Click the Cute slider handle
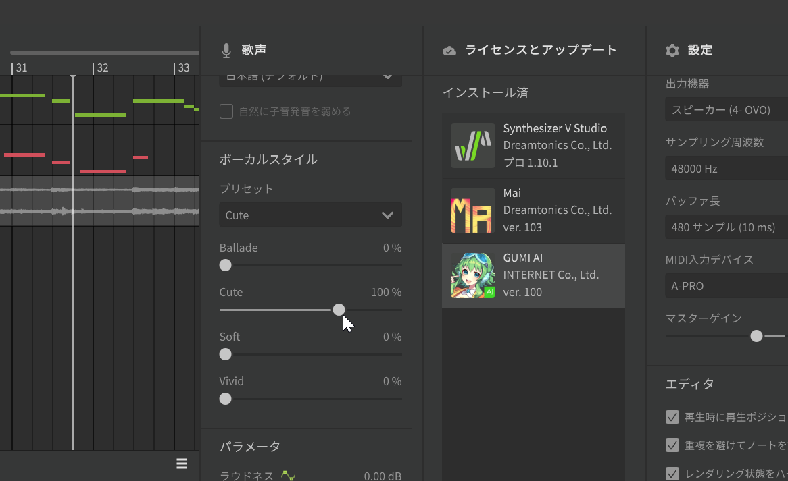Screen dimensions: 788x481 [x=339, y=310]
